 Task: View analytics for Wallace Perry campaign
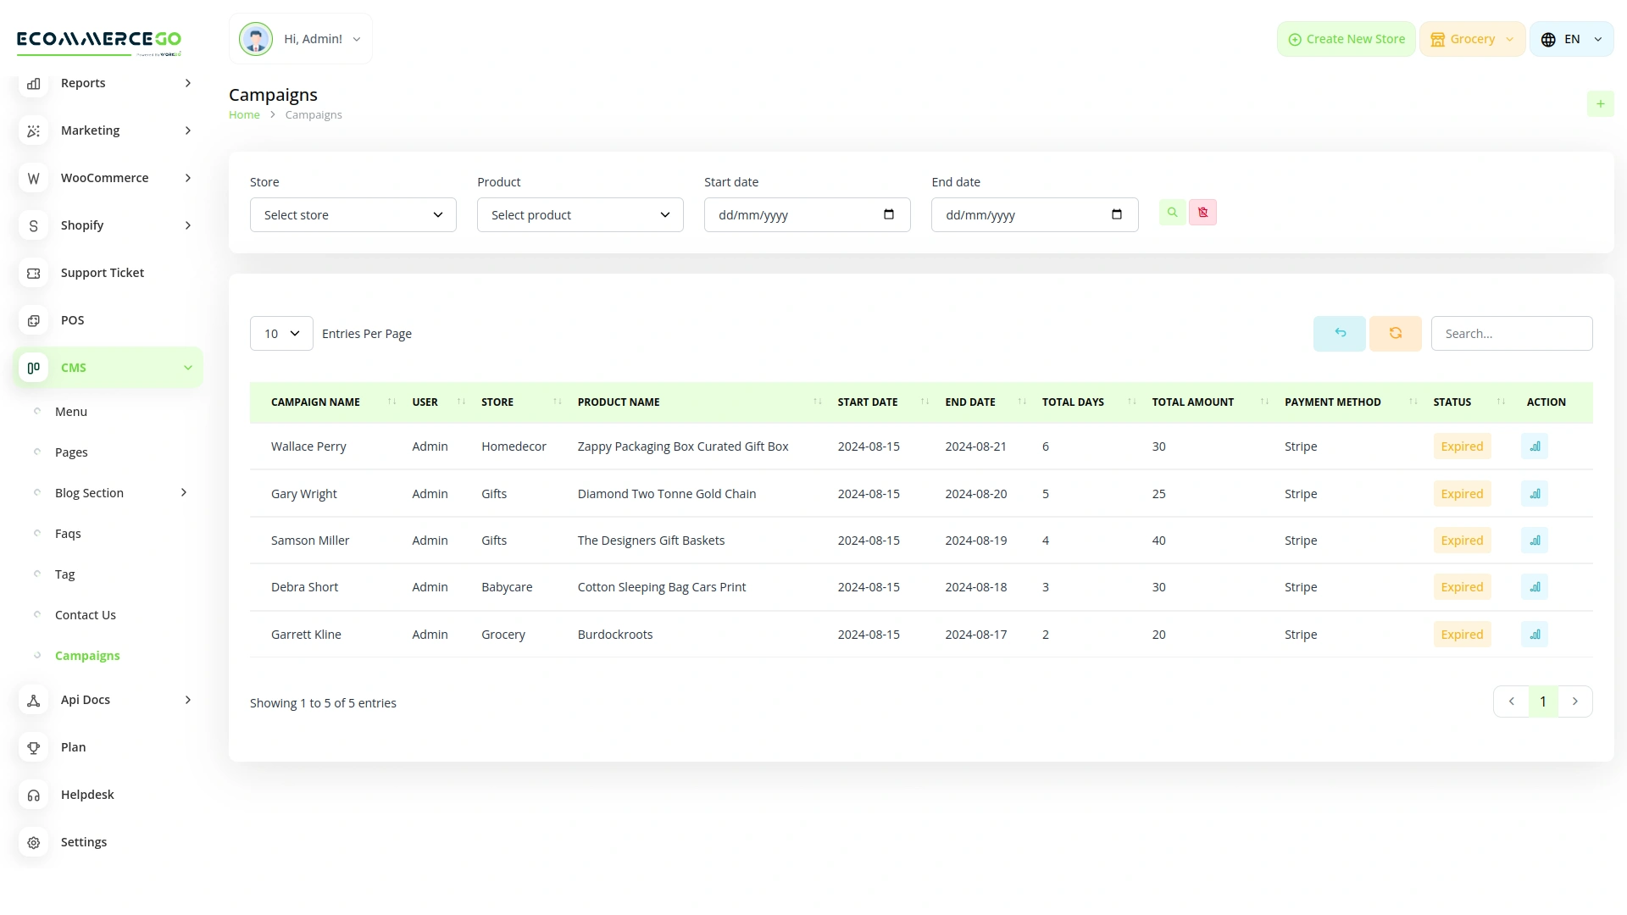1535,446
